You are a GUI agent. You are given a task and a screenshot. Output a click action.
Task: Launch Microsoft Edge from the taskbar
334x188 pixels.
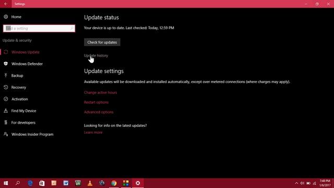tap(30, 183)
